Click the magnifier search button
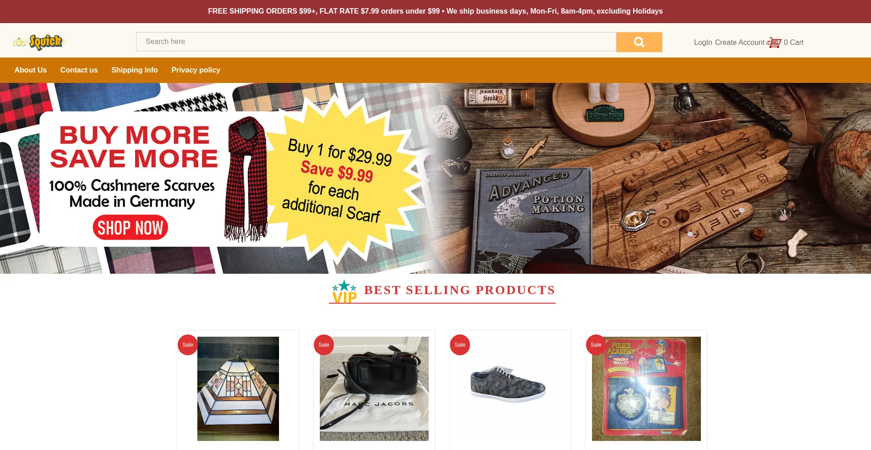 (x=639, y=42)
